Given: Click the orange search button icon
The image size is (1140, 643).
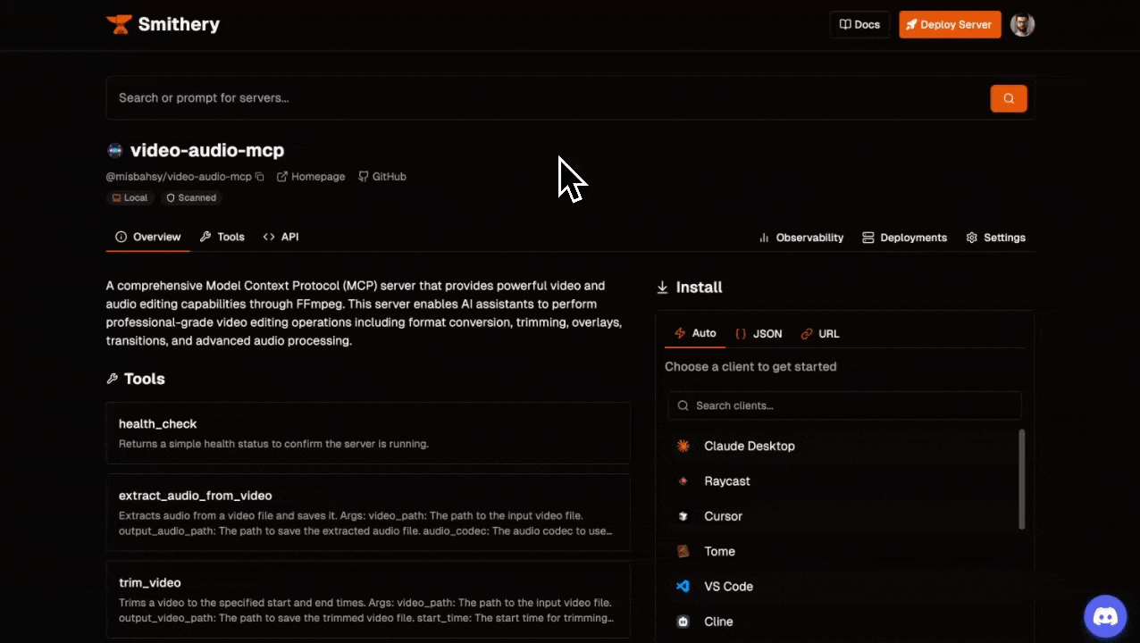Looking at the screenshot, I should 1009,98.
